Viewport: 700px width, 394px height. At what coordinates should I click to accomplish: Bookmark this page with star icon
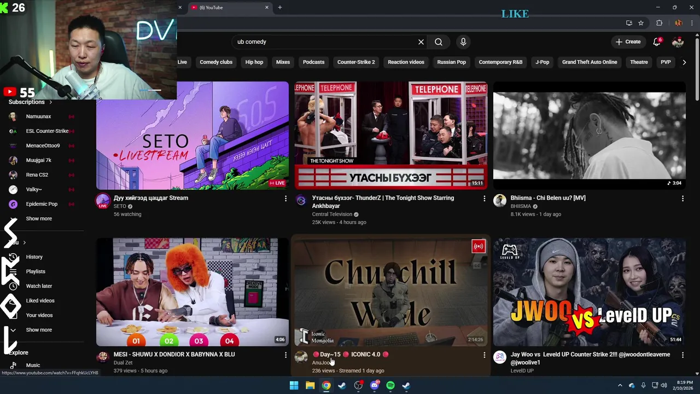click(641, 23)
